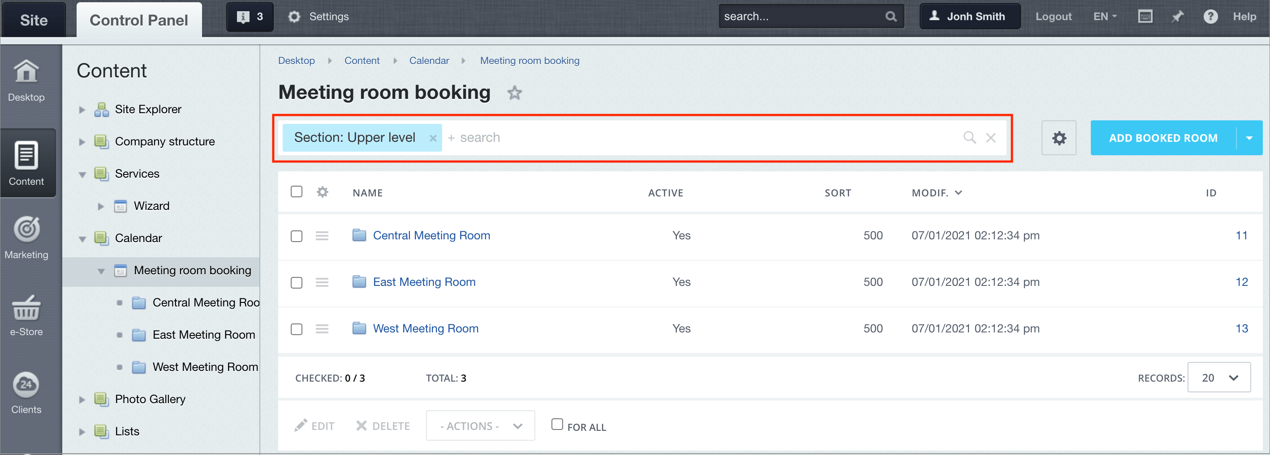Open the East Meeting Room link
The height and width of the screenshot is (455, 1270).
[424, 282]
